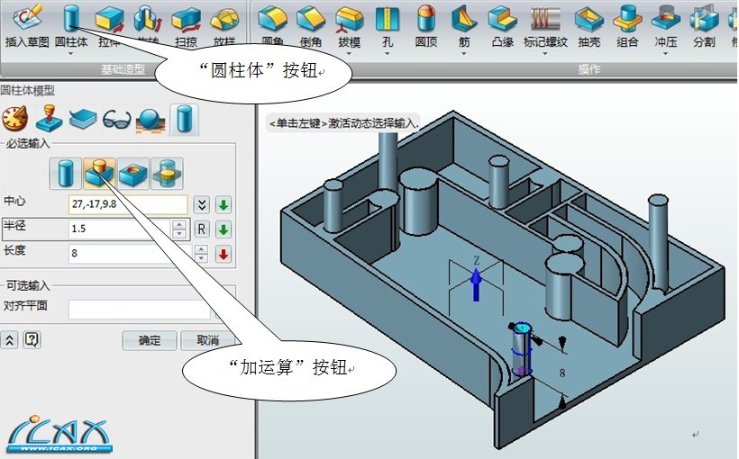Choose the subtract boolean option icon
739x459 pixels.
[133, 173]
